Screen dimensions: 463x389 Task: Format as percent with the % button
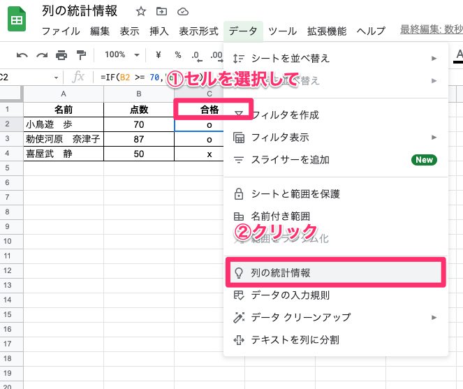177,54
